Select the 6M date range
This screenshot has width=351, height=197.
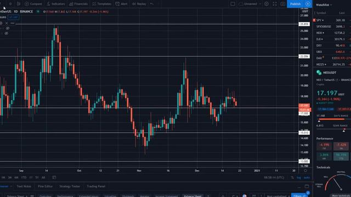[16, 177]
